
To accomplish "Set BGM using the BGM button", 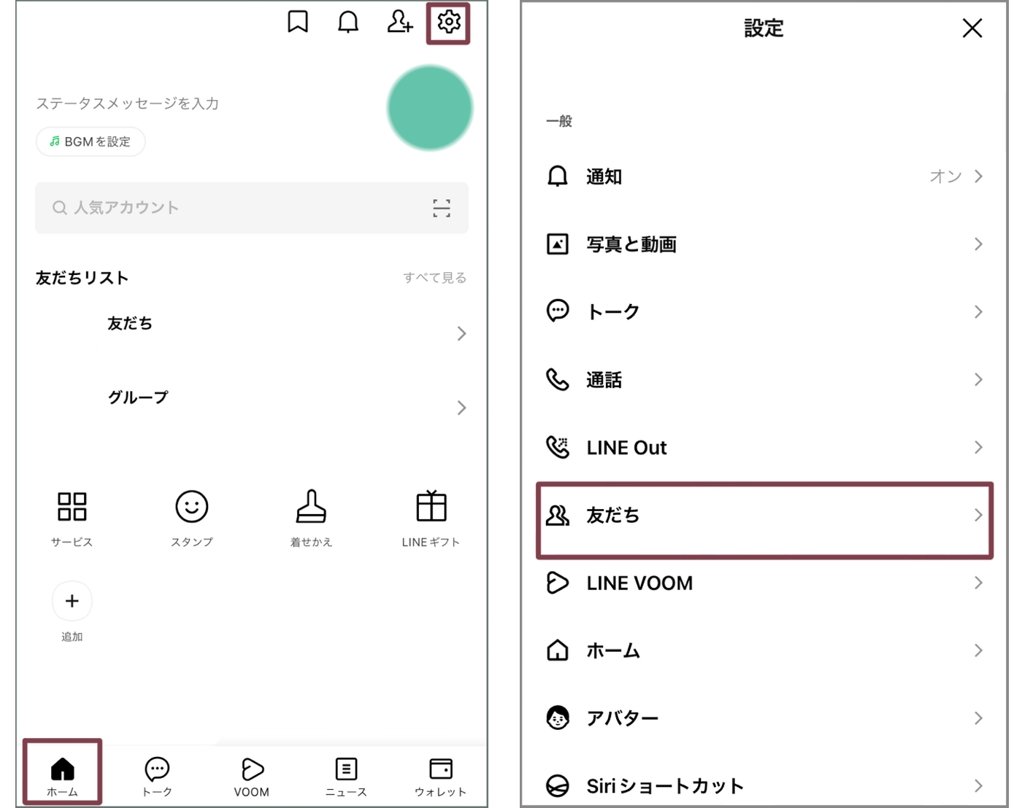I will [x=91, y=141].
